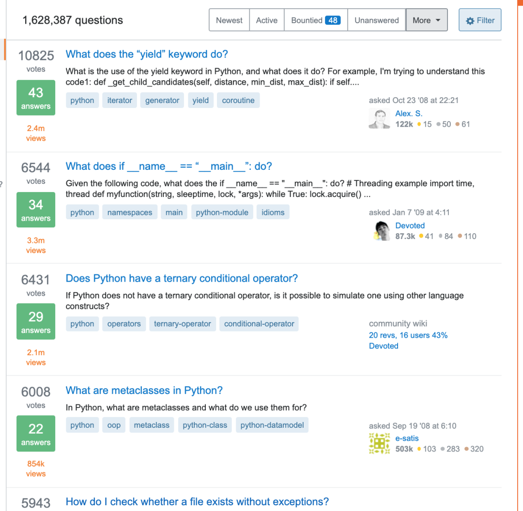The image size is (523, 511).
Task: Select the metaclass tag
Action: (152, 425)
